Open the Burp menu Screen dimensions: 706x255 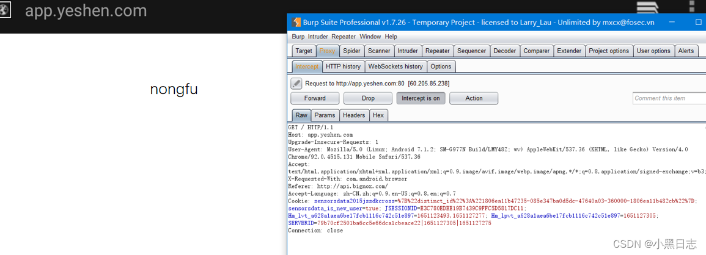point(298,37)
